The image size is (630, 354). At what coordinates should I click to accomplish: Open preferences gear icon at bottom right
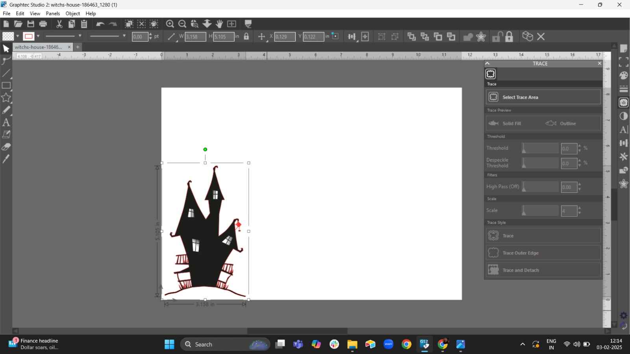coord(624,315)
